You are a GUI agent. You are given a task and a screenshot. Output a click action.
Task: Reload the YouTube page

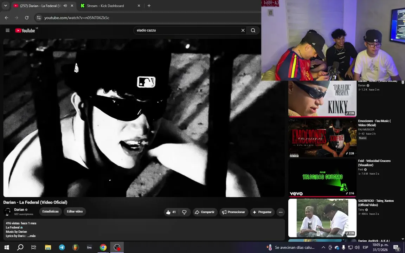tap(27, 18)
